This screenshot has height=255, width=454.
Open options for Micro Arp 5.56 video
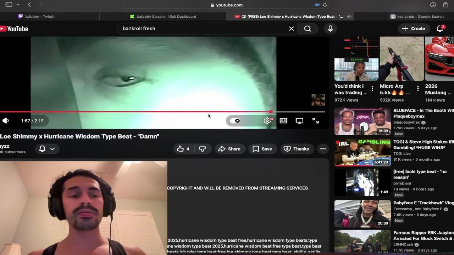pos(418,88)
